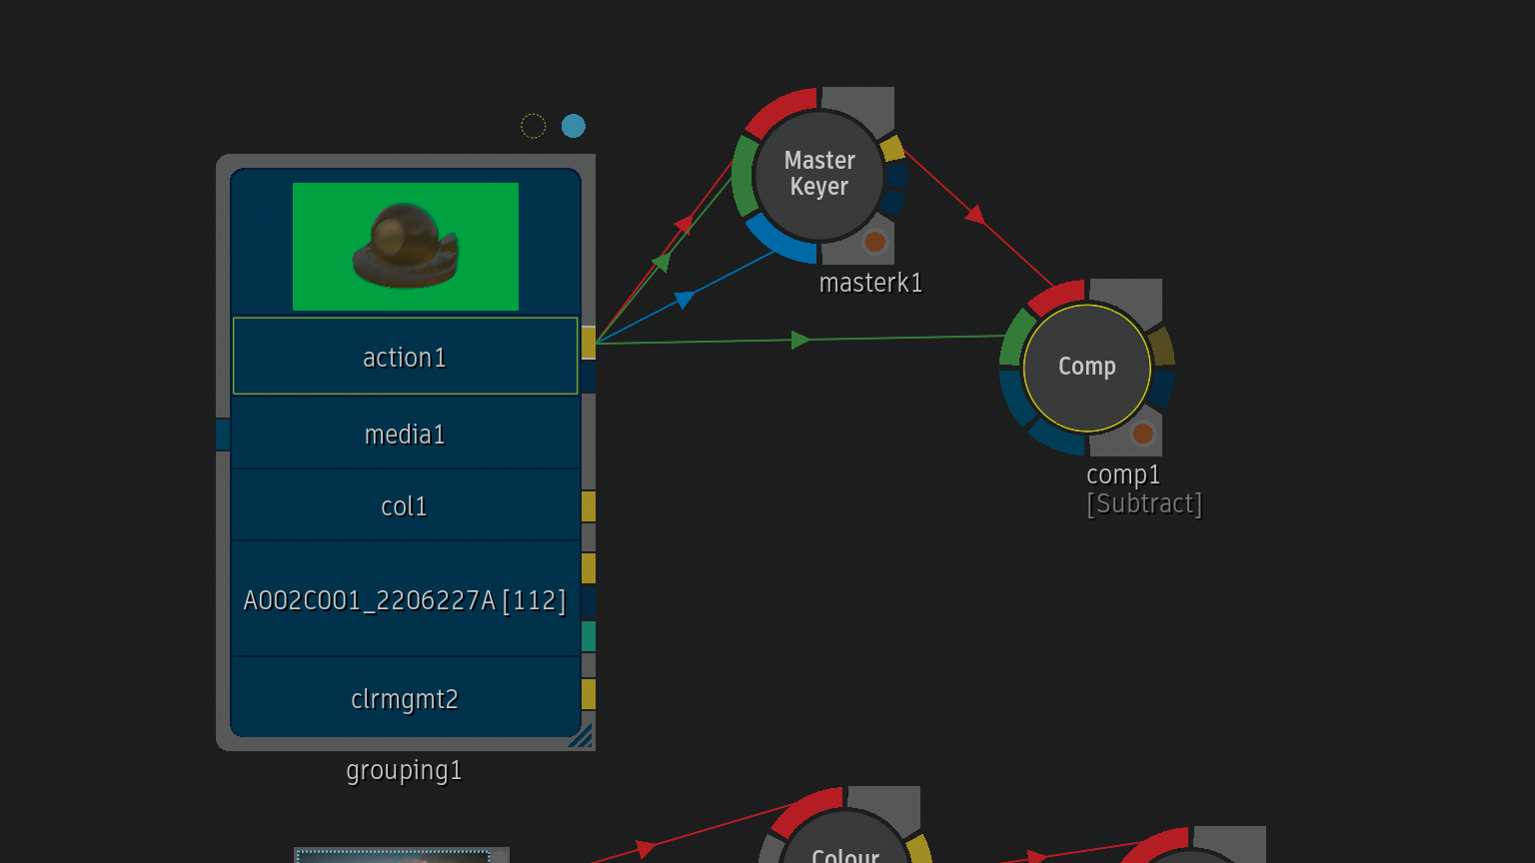Image resolution: width=1535 pixels, height=863 pixels.
Task: Select the col1 row in grouping1
Action: click(406, 505)
